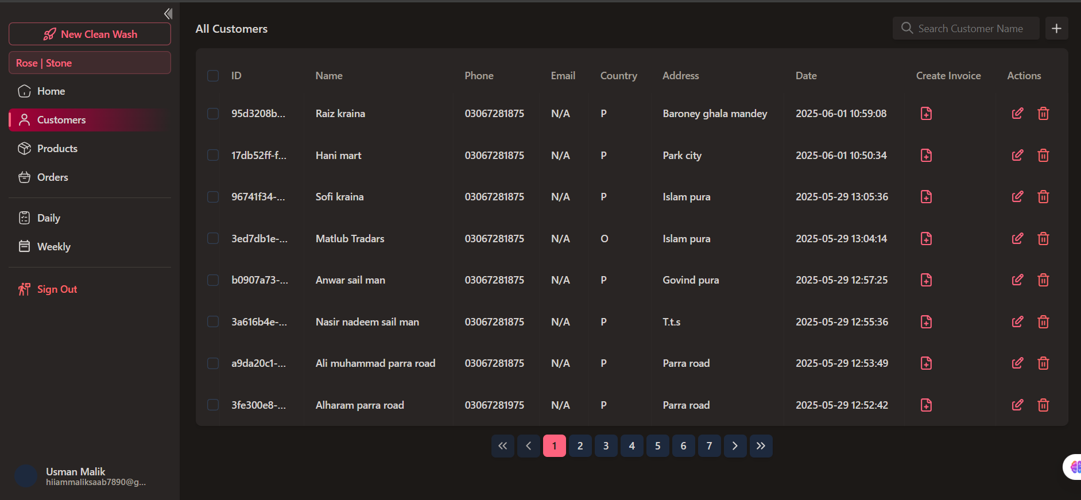
Task: Go to Products in the sidebar
Action: (90, 149)
